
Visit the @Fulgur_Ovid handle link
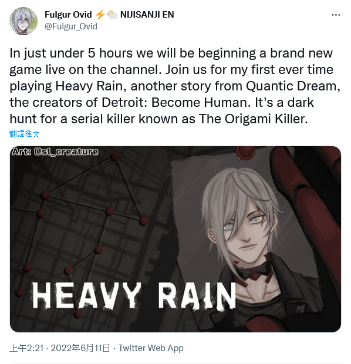(x=71, y=26)
